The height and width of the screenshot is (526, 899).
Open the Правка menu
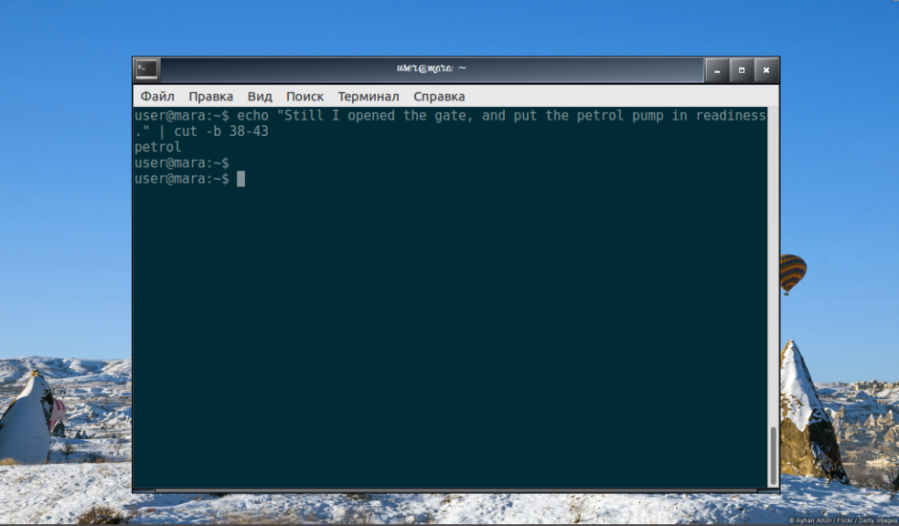(x=210, y=96)
